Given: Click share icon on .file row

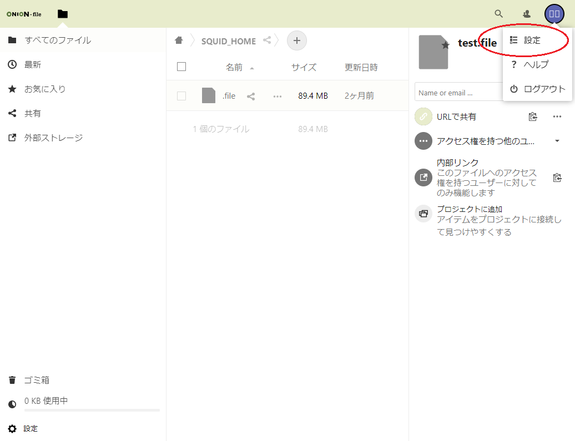Looking at the screenshot, I should 251,96.
